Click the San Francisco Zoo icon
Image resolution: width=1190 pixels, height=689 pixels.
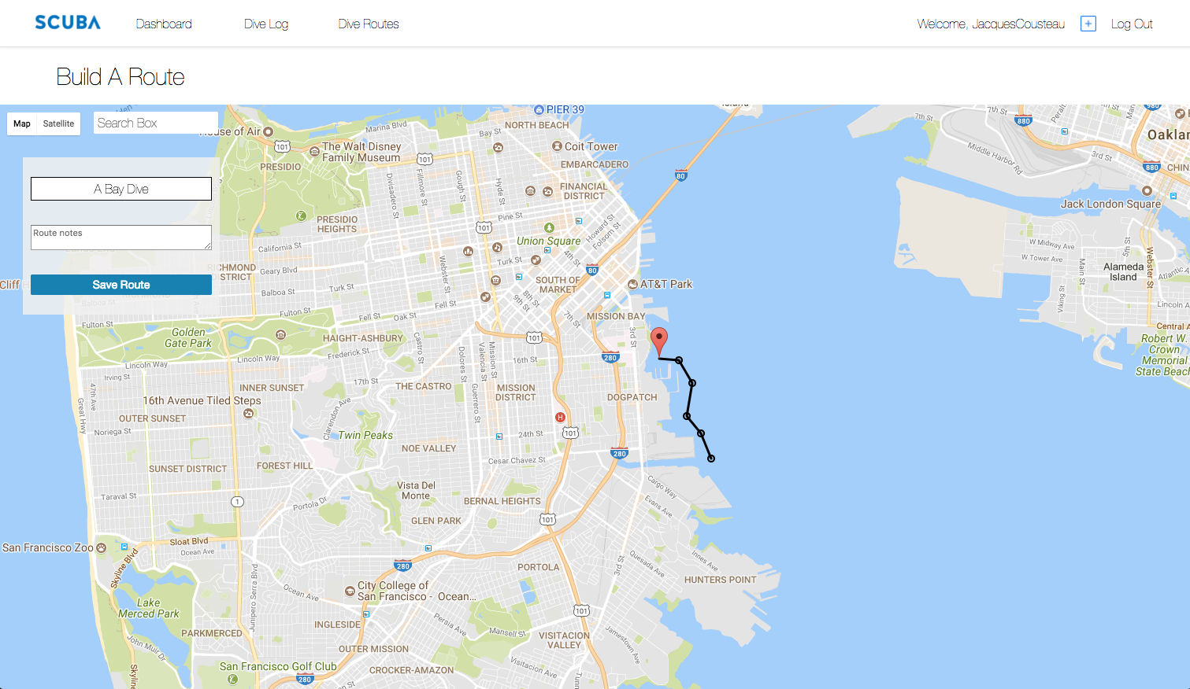click(102, 547)
